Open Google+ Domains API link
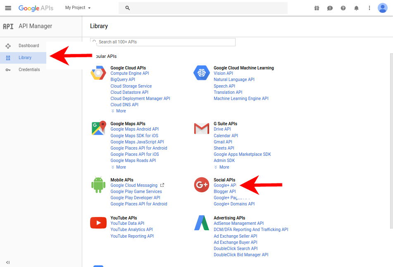Viewport: 393px width, 267px height. coord(234,204)
